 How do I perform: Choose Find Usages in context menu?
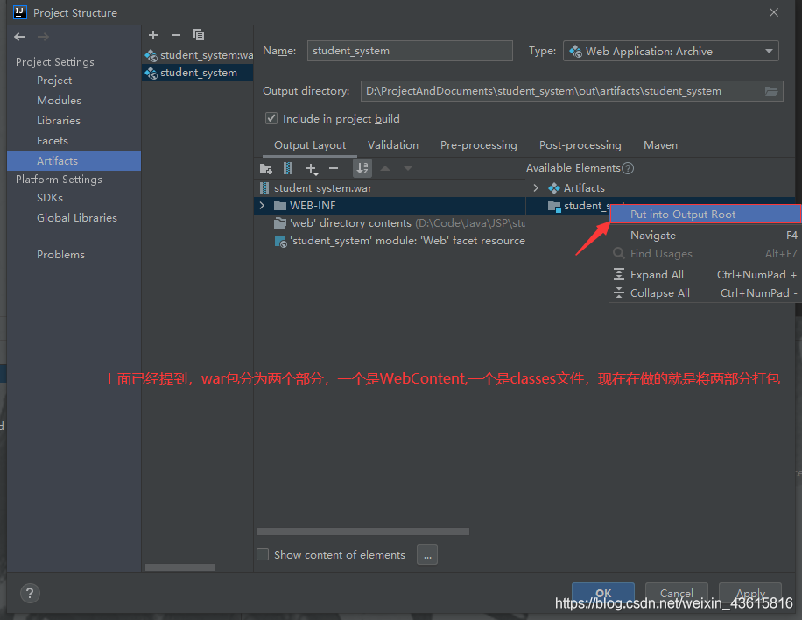(706, 254)
